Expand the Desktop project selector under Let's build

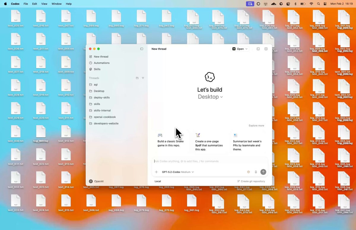210,97
